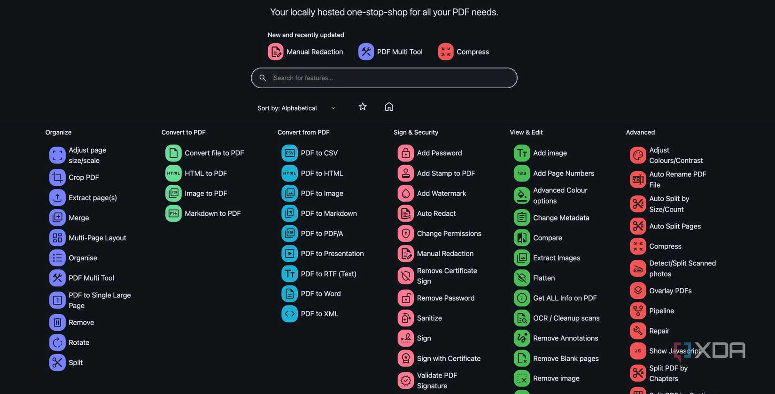
Task: Click the home icon button
Action: pyautogui.click(x=389, y=107)
